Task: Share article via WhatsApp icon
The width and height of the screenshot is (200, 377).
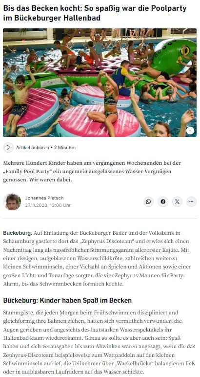Action: [x=148, y=202]
